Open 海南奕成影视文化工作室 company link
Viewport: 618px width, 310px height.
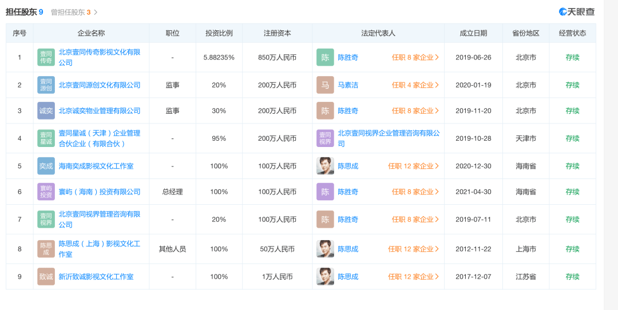[x=96, y=166]
